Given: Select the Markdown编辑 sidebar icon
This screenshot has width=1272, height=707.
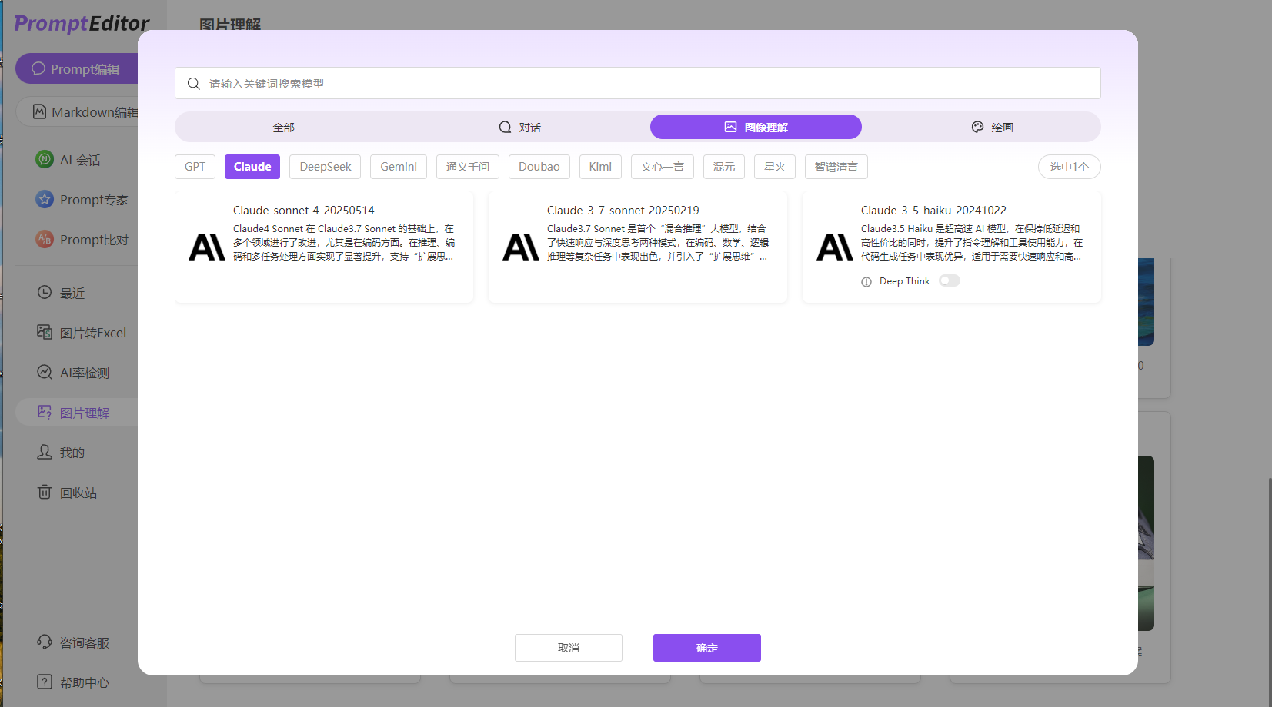Looking at the screenshot, I should (x=85, y=111).
